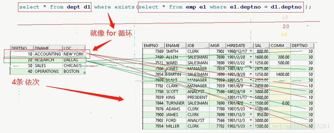334x133 pixels.
Task: Select MGR 7902 cell in SMITH row
Action: pyautogui.click(x=217, y=51)
